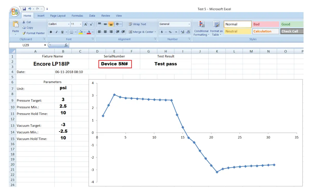Decrease the font size
The height and width of the screenshot is (195, 309).
(91, 24)
